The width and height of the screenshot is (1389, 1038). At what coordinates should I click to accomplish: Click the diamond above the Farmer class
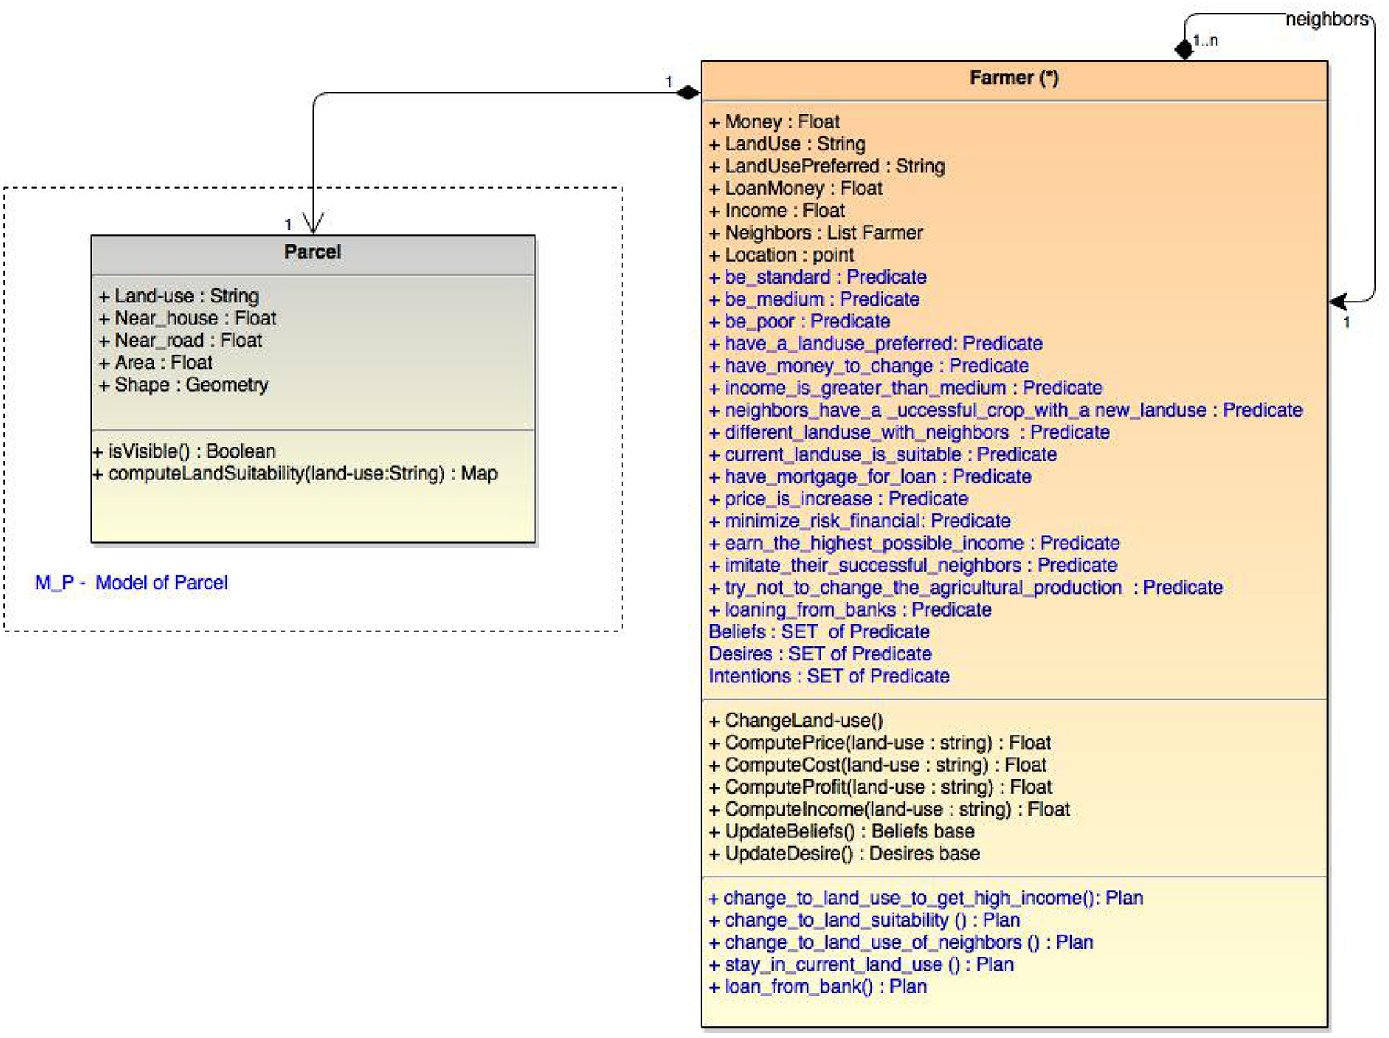pyautogui.click(x=1184, y=49)
